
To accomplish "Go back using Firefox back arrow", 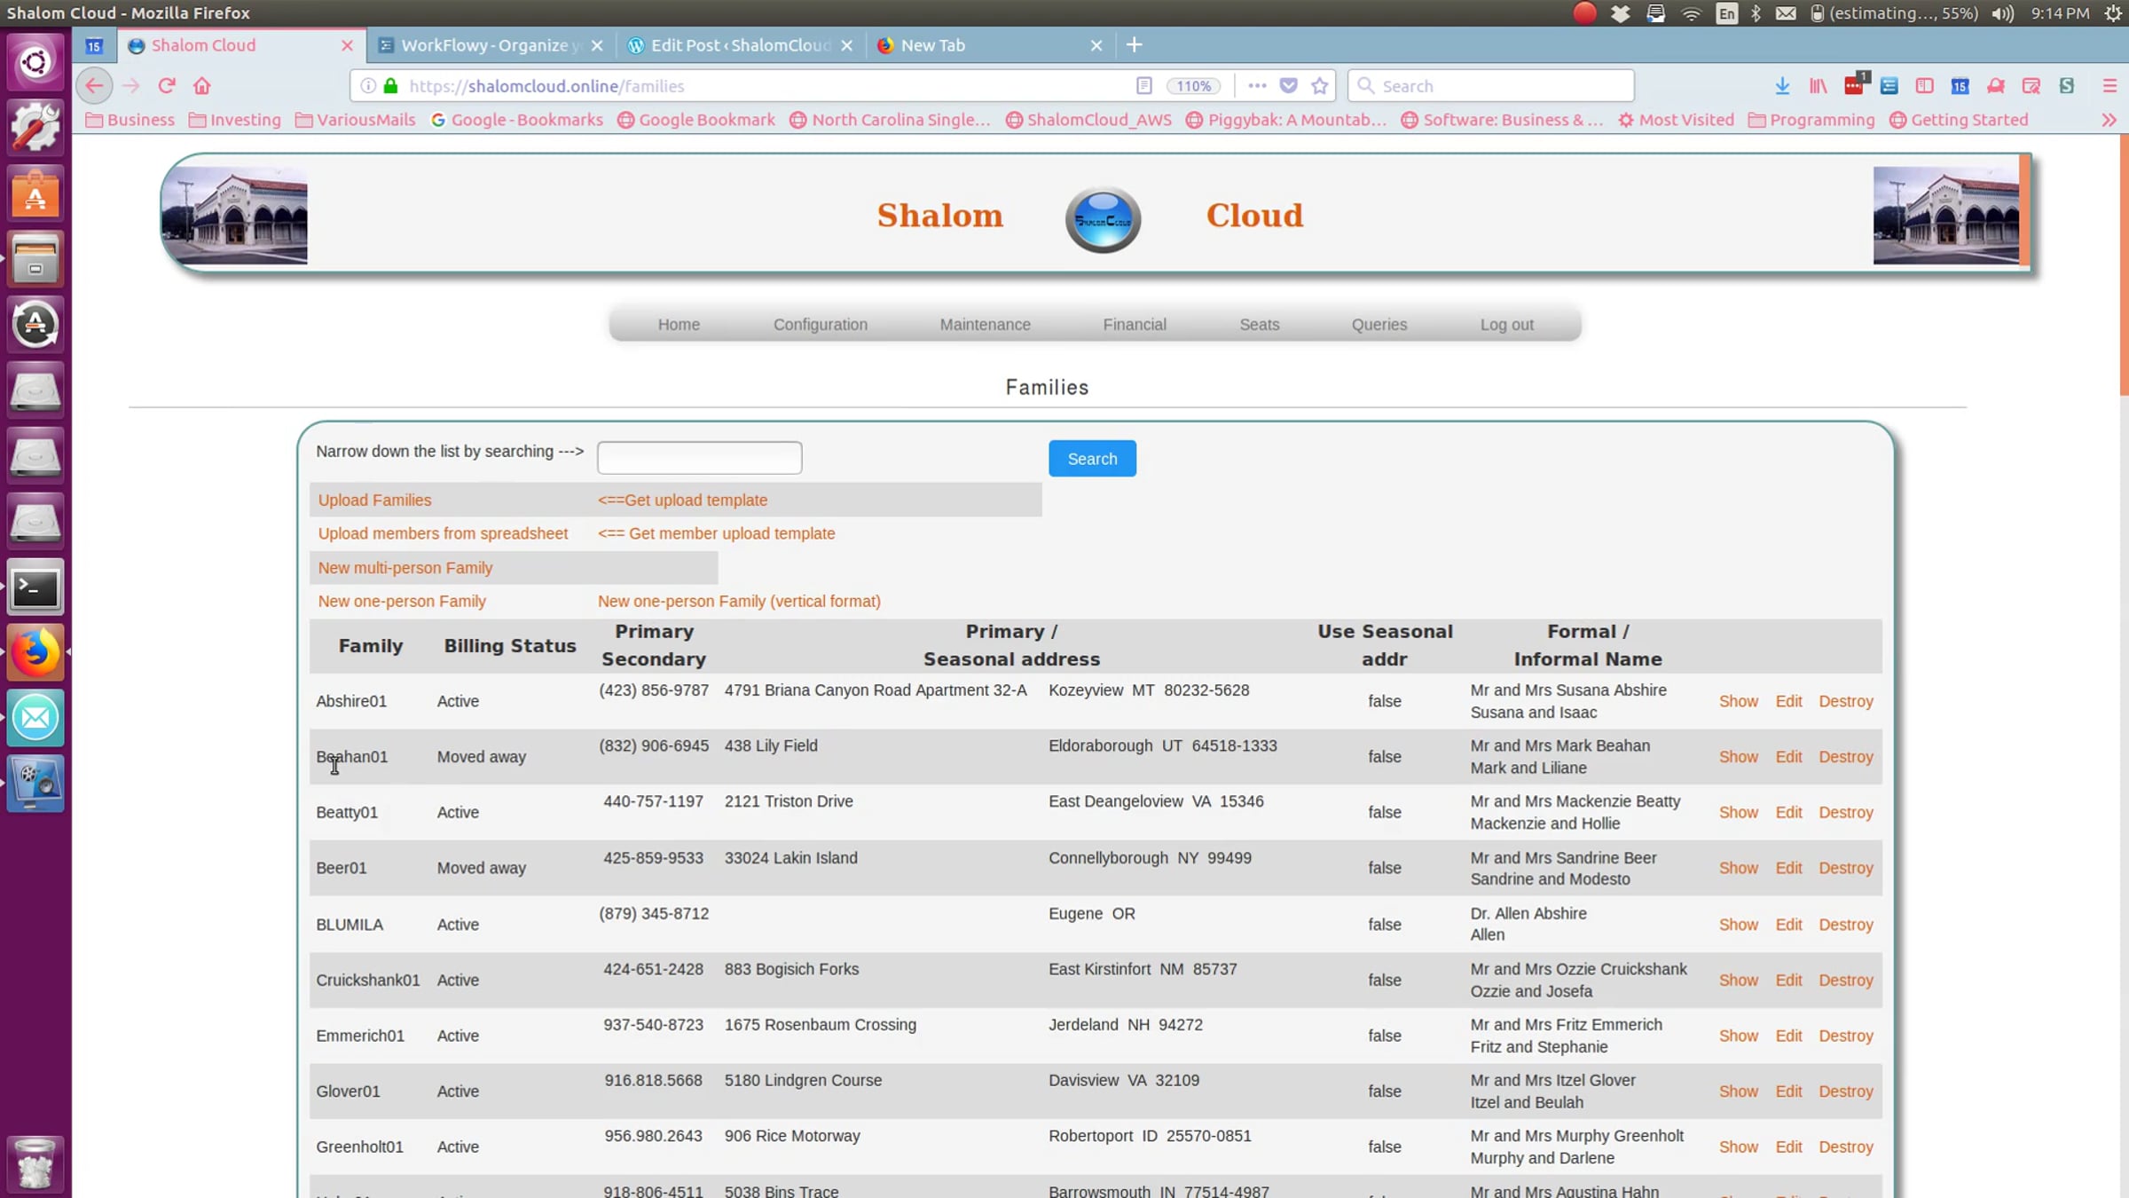I will pyautogui.click(x=94, y=85).
